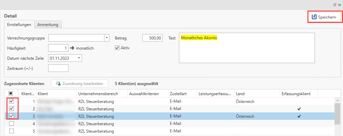The image size is (343, 136).
Task: Click the table scrollbar up arrow
Action: pos(337,101)
